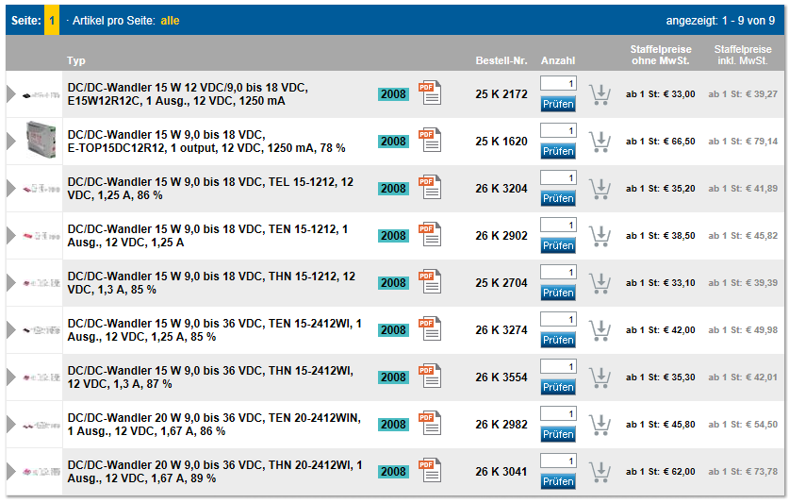Open PDF for THN 15-2412WI converter

[x=430, y=376]
